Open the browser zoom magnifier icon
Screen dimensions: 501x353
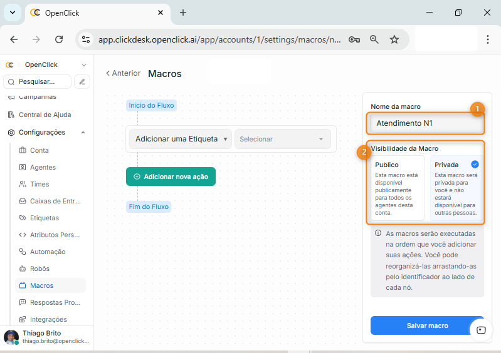[374, 39]
